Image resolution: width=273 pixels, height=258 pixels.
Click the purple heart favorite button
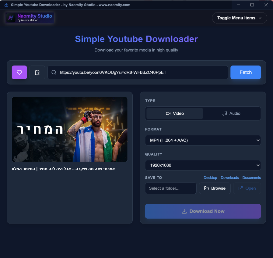click(19, 72)
